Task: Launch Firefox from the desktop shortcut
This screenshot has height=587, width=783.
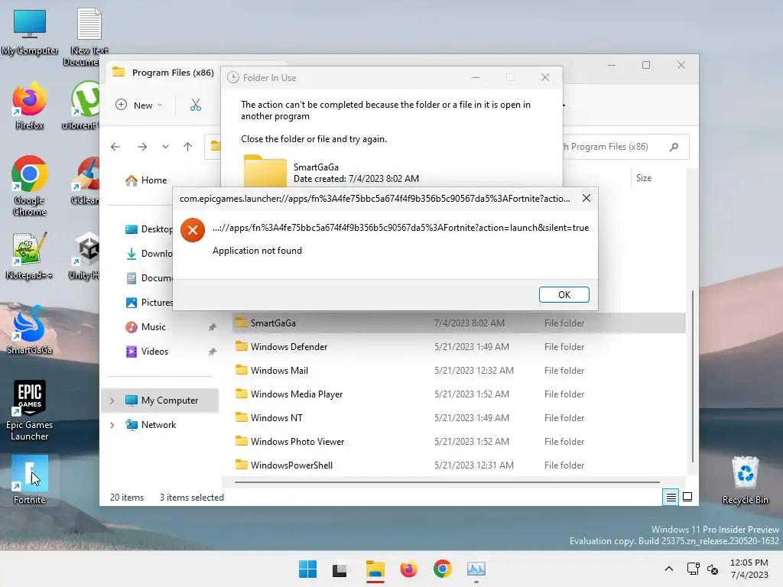Action: [x=30, y=105]
